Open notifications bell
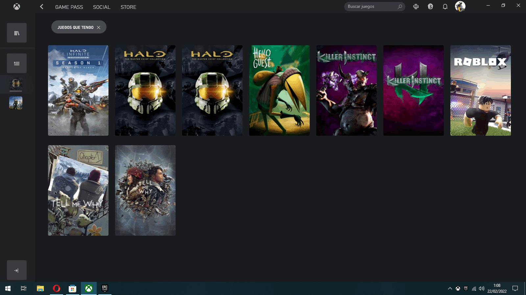Image resolution: width=526 pixels, height=295 pixels. pos(445,7)
